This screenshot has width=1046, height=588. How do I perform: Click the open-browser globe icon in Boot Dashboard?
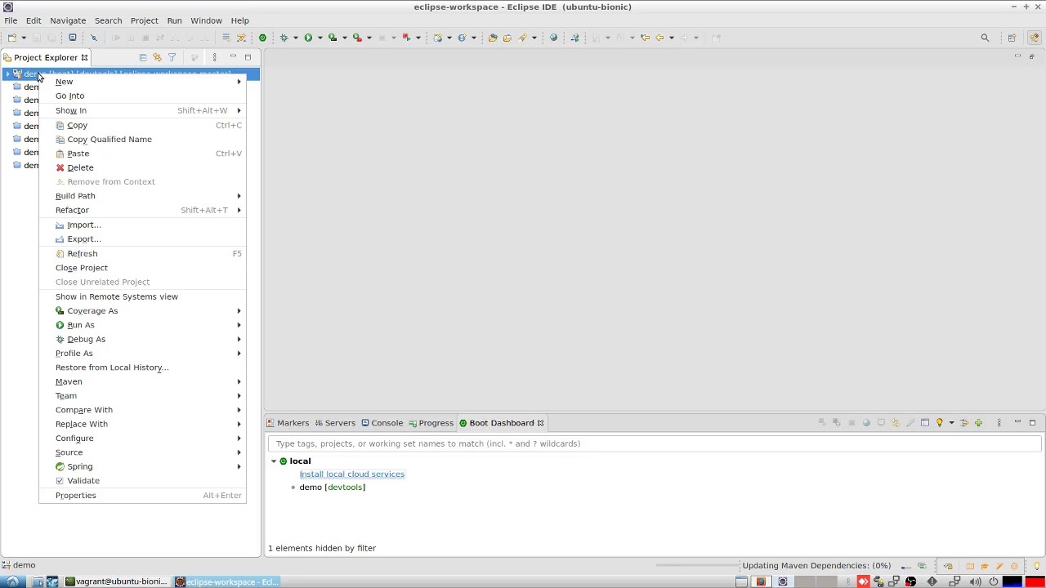pos(866,423)
